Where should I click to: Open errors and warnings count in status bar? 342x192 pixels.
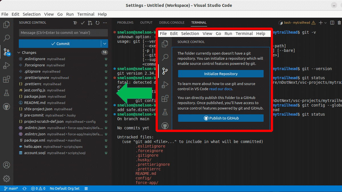pyautogui.click(x=38, y=189)
